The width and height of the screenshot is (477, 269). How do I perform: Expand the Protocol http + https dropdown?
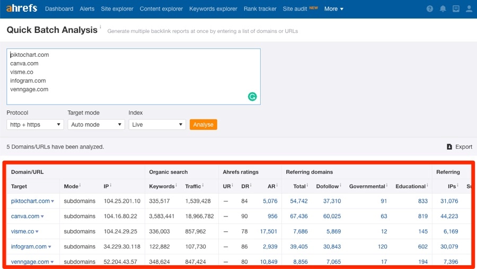click(x=35, y=125)
